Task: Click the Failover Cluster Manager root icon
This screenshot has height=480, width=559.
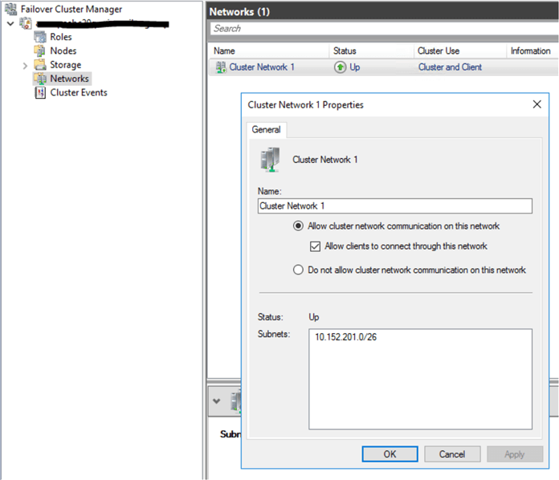Action: (10, 10)
